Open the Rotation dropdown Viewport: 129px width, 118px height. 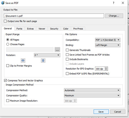[47, 55]
